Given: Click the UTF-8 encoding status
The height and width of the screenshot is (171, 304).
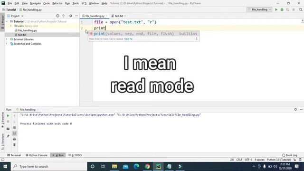Looking at the screenshot, I should point(248,160).
